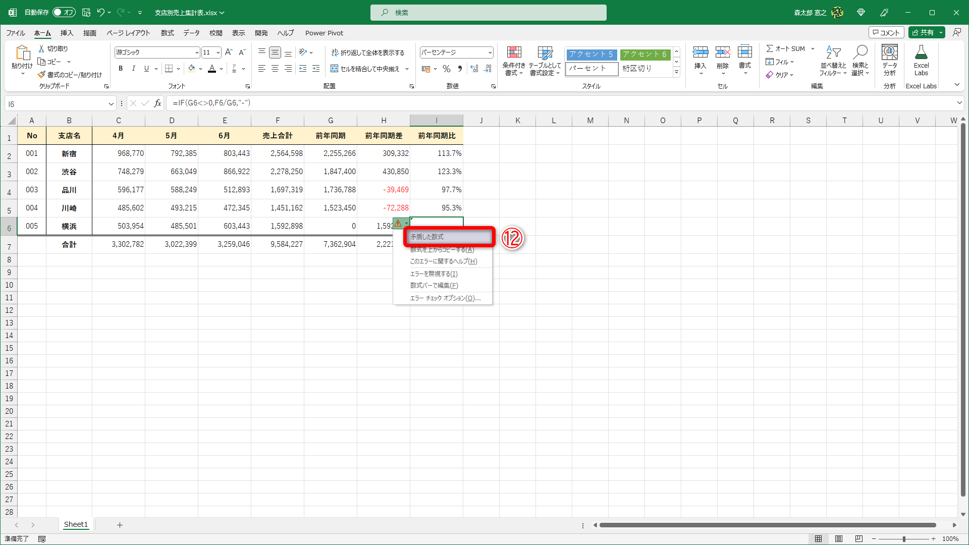The image size is (969, 545).
Task: Open the Data ribbon tab
Action: [x=191, y=33]
